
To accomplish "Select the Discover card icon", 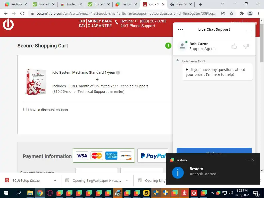I will (126, 155).
